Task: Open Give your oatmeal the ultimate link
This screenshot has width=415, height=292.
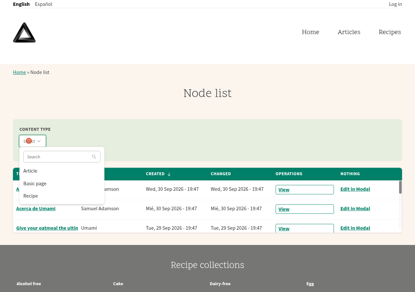Action: tap(47, 228)
